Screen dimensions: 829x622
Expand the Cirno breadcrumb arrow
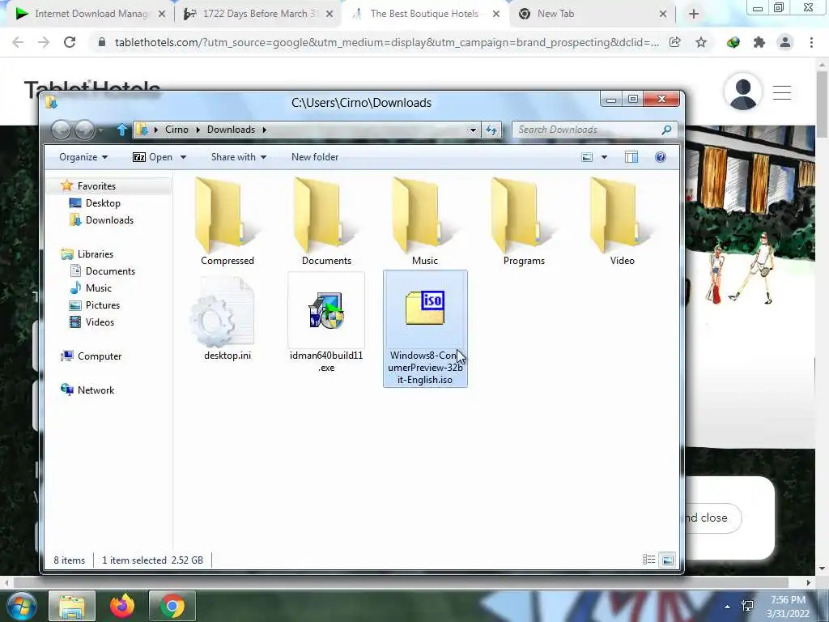198,130
